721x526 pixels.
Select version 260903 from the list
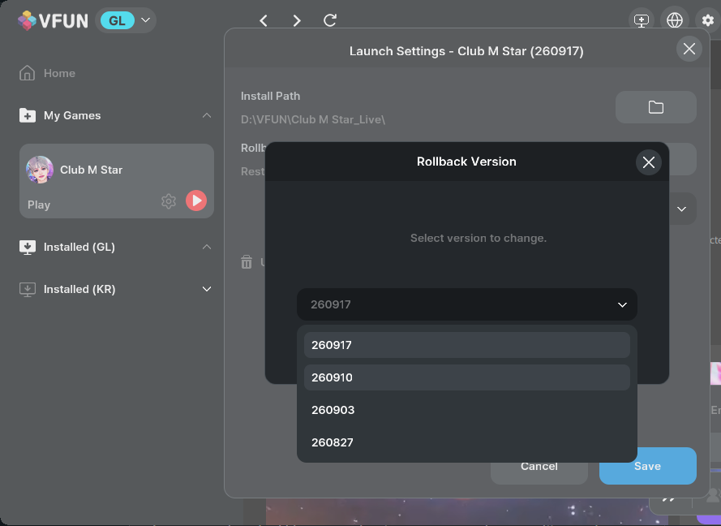pos(466,410)
